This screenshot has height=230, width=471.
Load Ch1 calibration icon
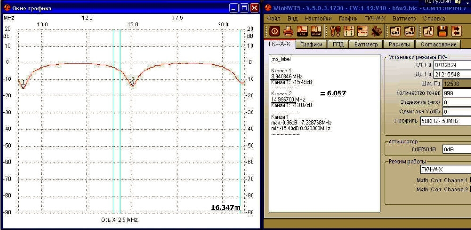(396, 31)
